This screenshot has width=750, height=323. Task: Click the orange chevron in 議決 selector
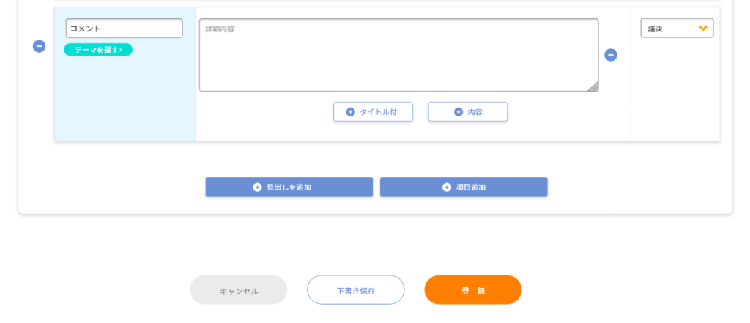(x=702, y=29)
